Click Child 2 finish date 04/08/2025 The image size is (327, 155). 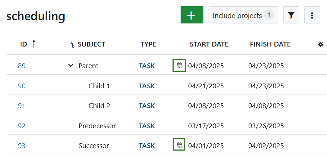266,106
